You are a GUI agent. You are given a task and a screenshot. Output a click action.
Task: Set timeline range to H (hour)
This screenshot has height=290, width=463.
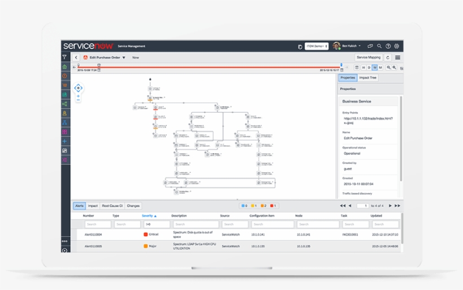pyautogui.click(x=364, y=68)
